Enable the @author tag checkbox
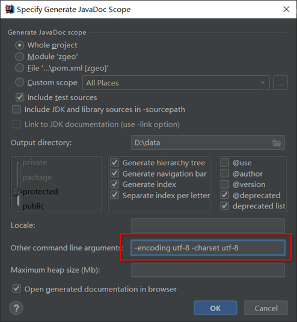Viewport: 297px width, 322px height. point(225,174)
